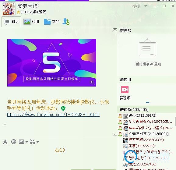The height and width of the screenshot is (170, 176).
Task: Switch to the 相册 album tab
Action: [x=31, y=21]
